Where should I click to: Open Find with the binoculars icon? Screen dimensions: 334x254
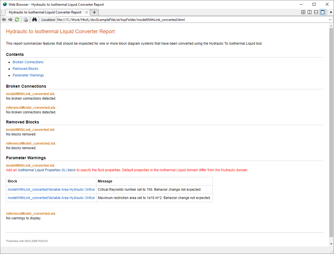pos(34,19)
